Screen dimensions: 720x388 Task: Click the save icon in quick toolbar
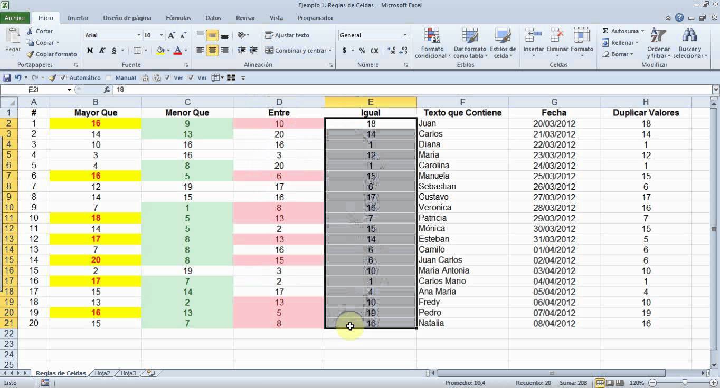click(7, 77)
